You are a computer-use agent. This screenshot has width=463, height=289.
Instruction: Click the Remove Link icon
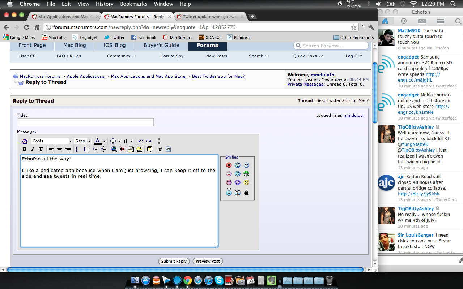pos(123,149)
